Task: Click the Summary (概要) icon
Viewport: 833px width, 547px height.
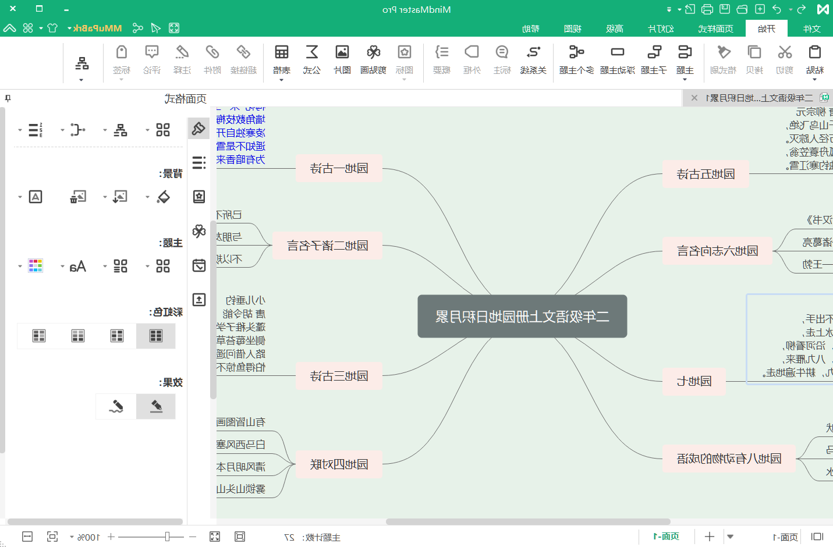Action: [442, 52]
